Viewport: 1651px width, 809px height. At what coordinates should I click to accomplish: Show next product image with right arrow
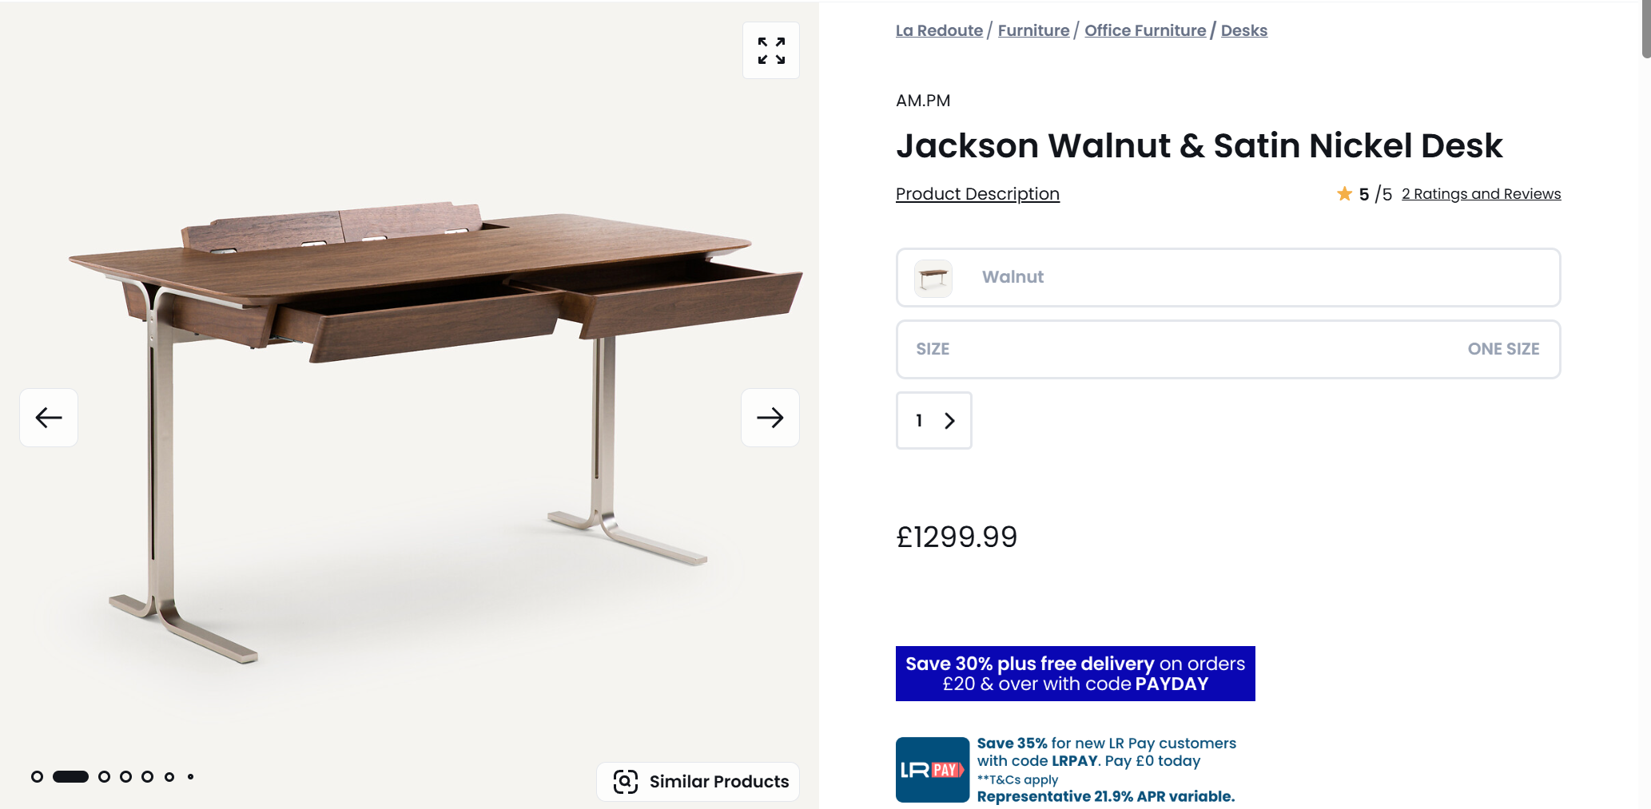point(770,418)
